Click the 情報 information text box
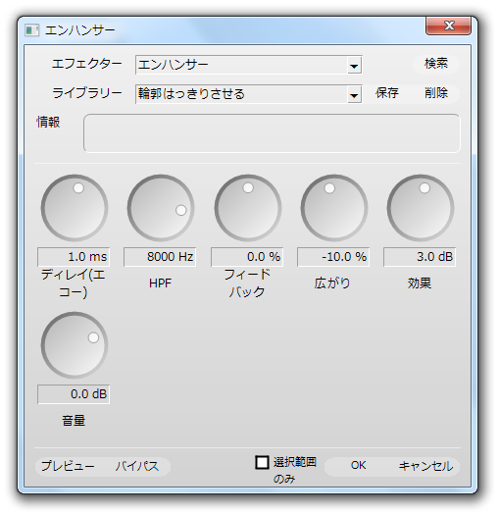499x514 pixels. [x=272, y=133]
